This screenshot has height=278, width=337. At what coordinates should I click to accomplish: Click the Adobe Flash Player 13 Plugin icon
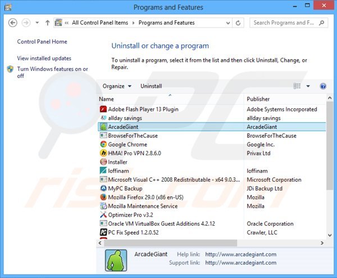coord(103,109)
